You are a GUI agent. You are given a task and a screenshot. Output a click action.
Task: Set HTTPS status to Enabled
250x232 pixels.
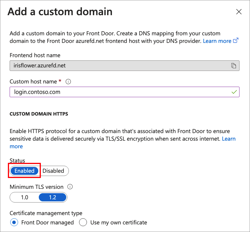click(x=25, y=171)
